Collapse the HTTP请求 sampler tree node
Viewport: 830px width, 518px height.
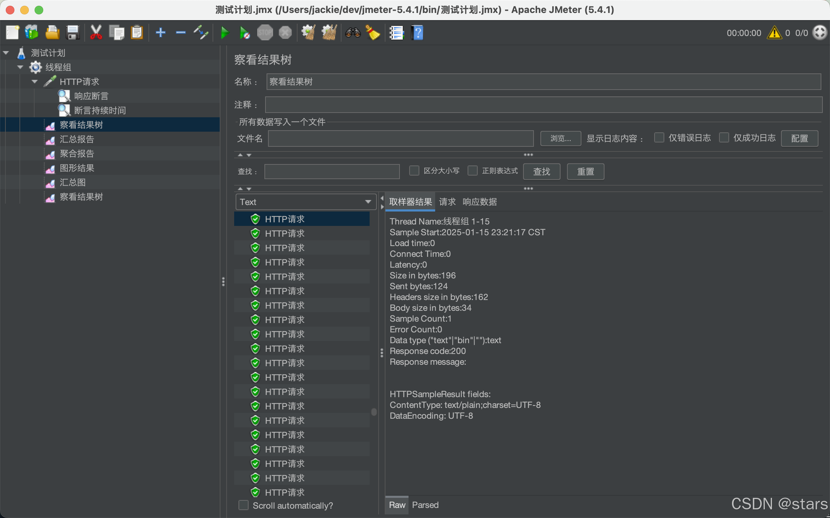click(x=35, y=82)
